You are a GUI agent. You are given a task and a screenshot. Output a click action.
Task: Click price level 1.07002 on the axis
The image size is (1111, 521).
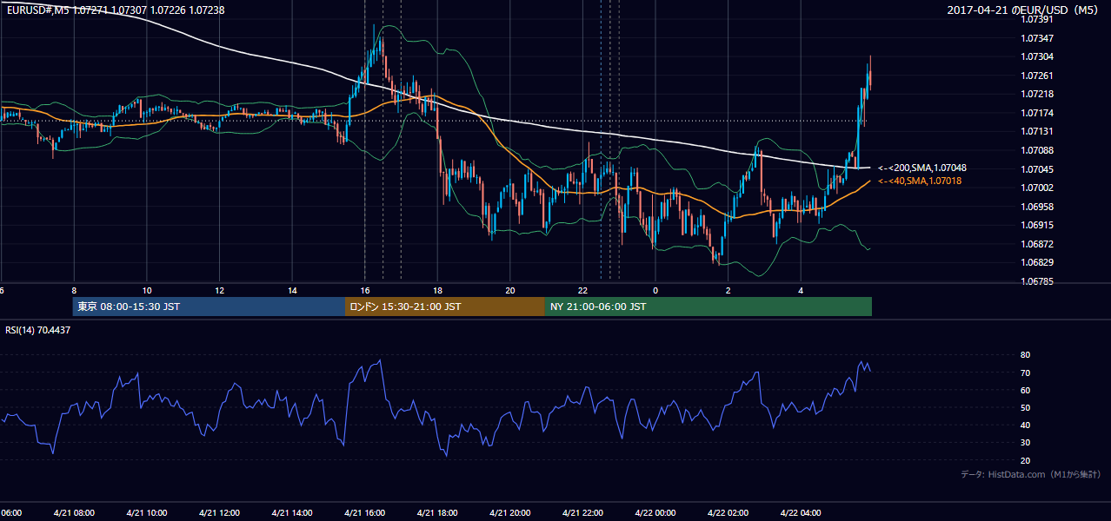pos(1038,188)
